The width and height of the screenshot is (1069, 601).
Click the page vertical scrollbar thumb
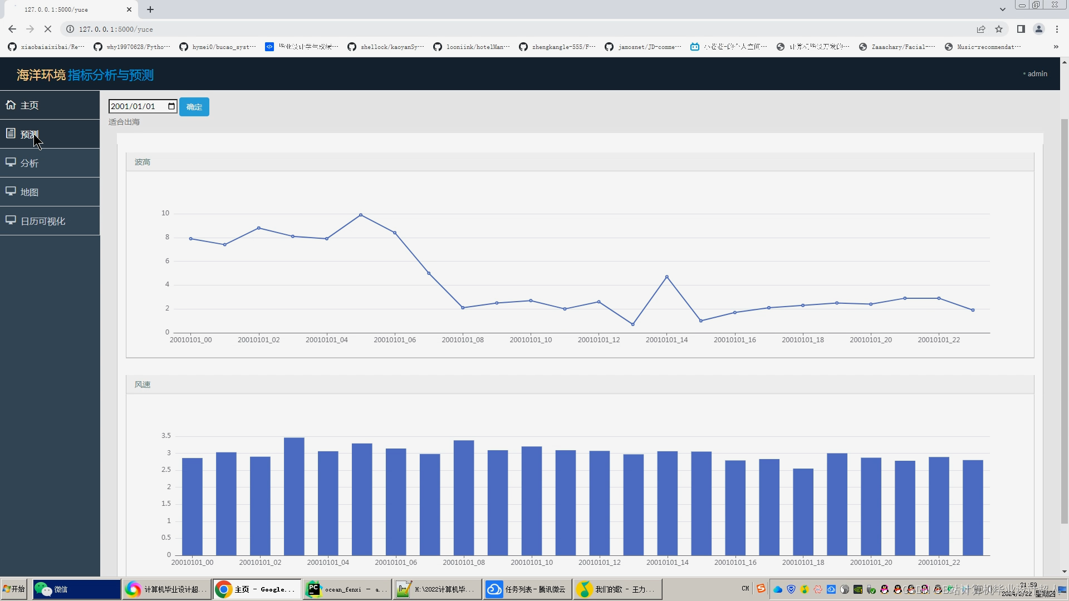pos(1064,321)
